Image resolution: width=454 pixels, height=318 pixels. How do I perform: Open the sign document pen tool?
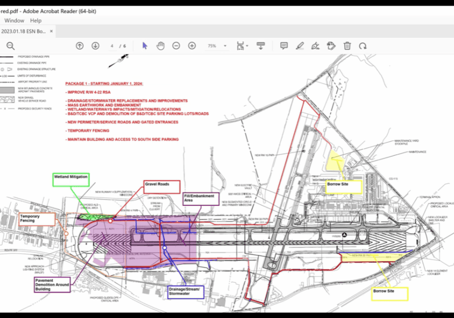[x=315, y=46]
